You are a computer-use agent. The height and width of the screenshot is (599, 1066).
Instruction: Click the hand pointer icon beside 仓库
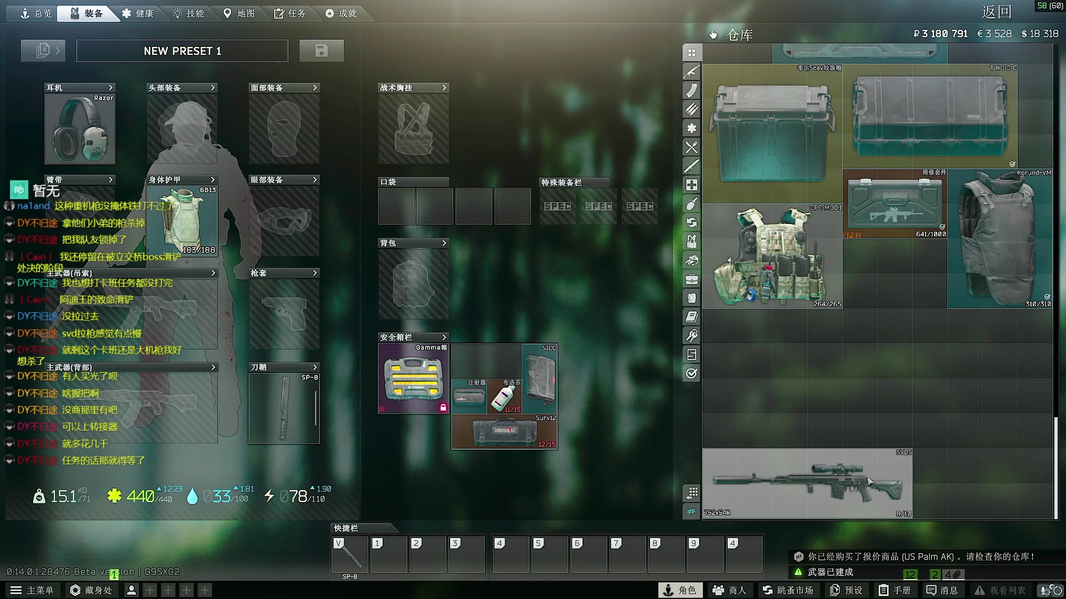tap(713, 35)
